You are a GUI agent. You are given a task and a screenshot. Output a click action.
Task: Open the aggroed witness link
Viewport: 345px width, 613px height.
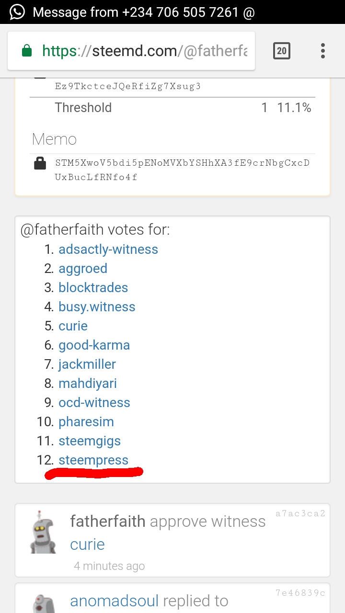tap(83, 269)
